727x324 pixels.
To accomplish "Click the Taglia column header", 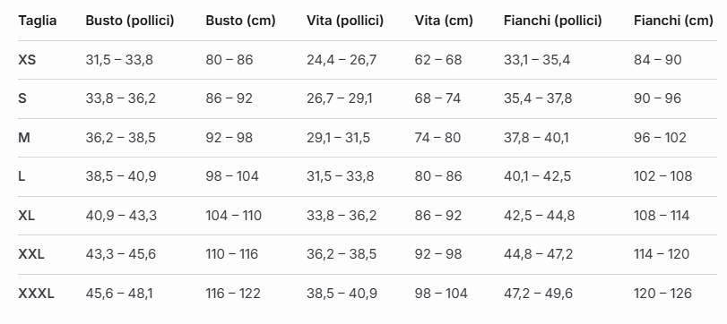I will coord(38,21).
